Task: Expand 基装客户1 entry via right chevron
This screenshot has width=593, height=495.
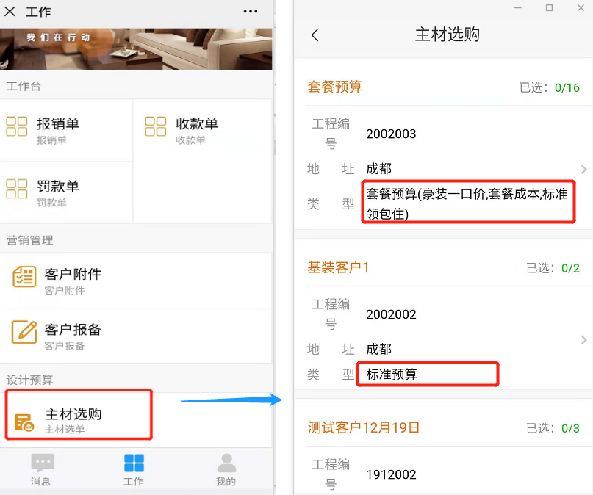Action: pos(583,340)
